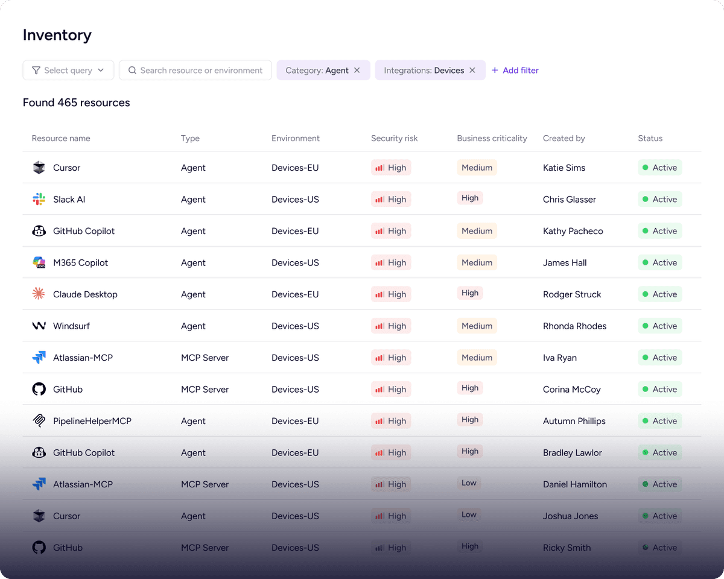Click the Resource name column header
This screenshot has width=724, height=579.
[x=61, y=138]
